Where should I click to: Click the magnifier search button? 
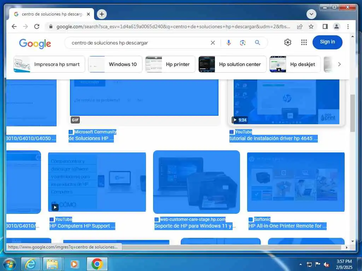pos(257,43)
